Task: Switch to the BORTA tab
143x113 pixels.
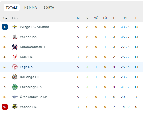Action: (49, 7)
